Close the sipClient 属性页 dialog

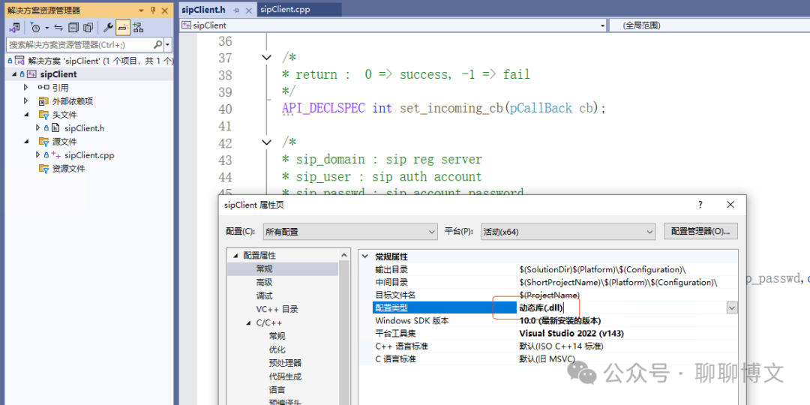(x=730, y=205)
